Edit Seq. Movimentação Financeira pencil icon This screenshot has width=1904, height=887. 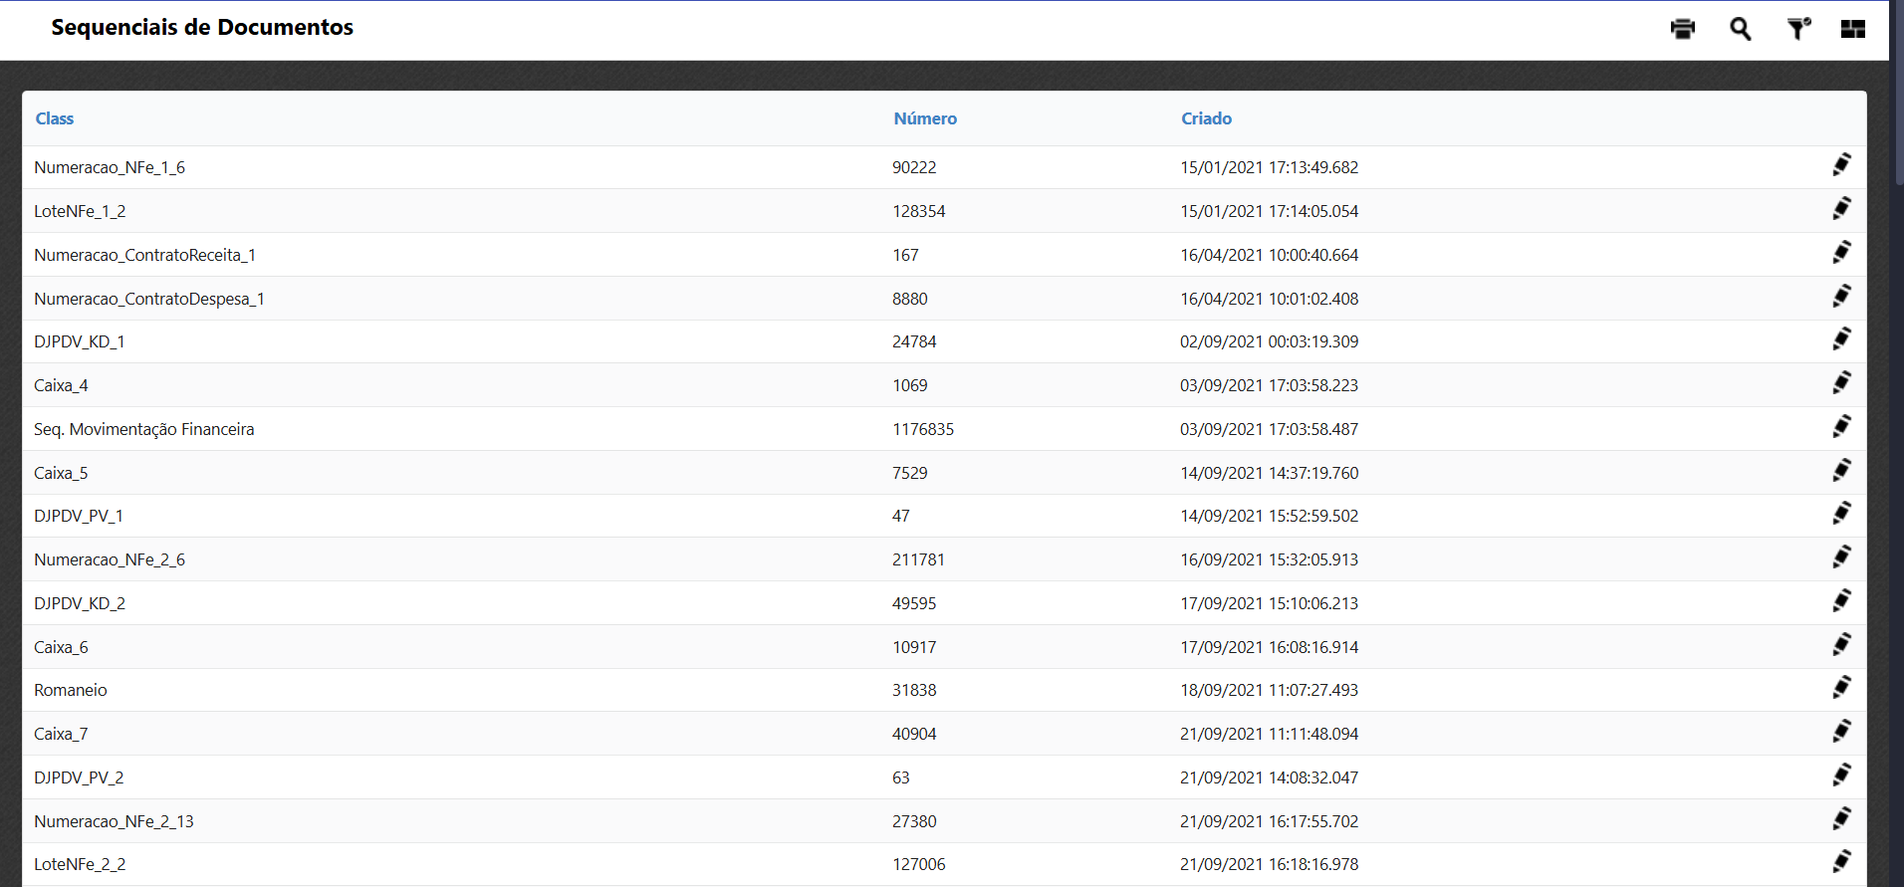pos(1841,427)
